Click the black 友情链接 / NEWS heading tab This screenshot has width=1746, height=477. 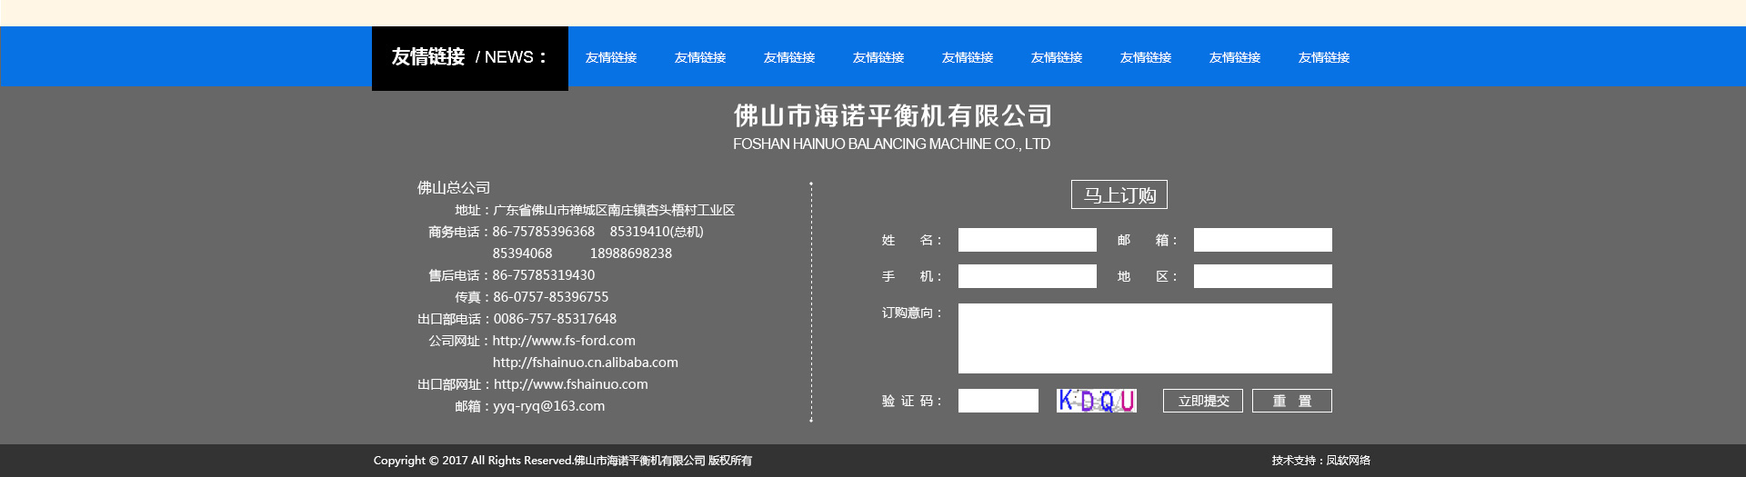[x=469, y=57]
